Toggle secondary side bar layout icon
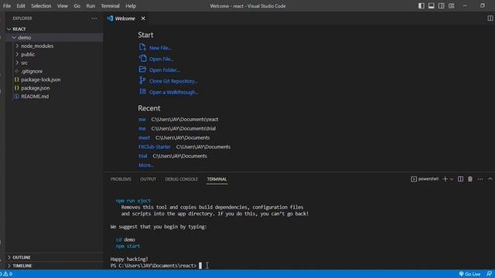Viewport: 495px width, 278px height. click(442, 5)
